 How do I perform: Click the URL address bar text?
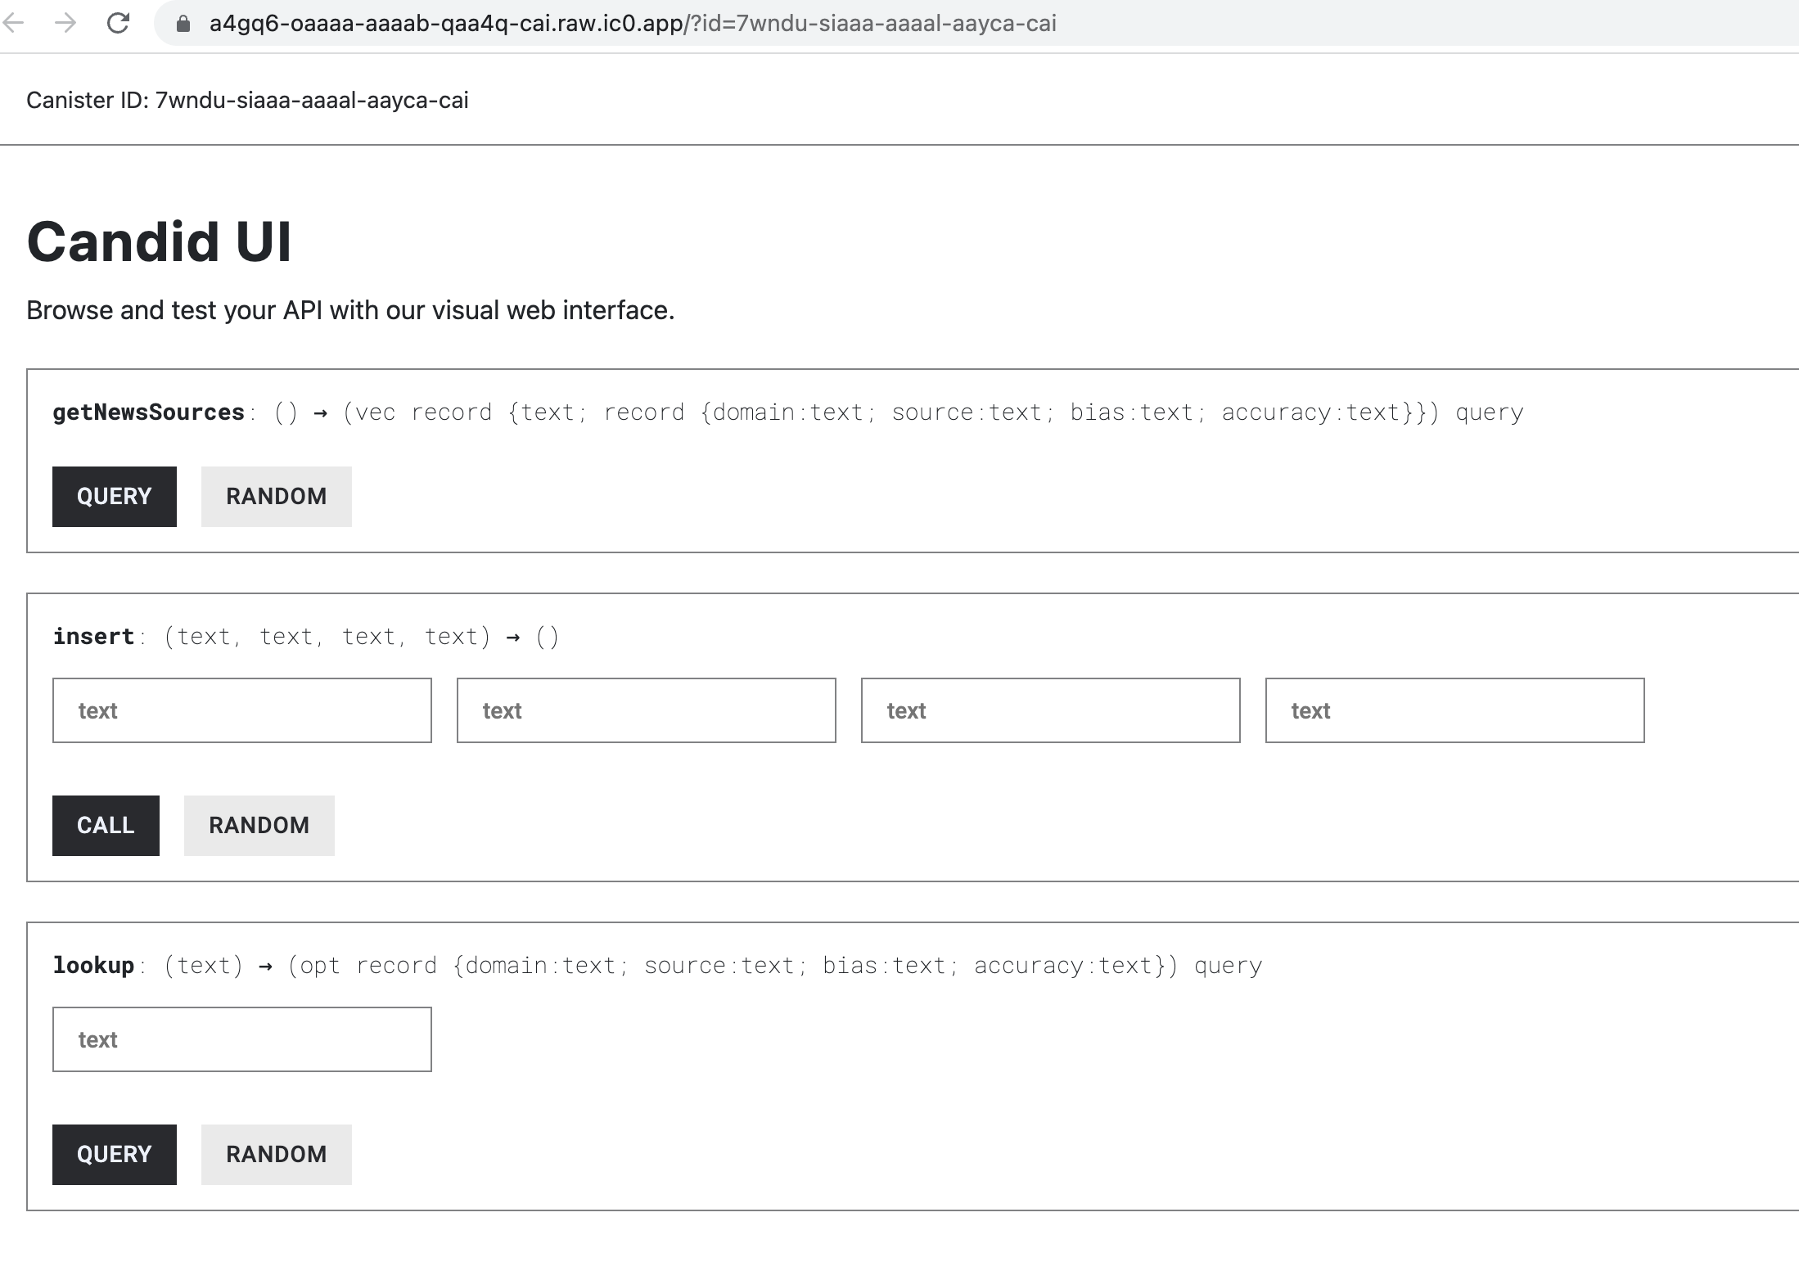pos(632,24)
